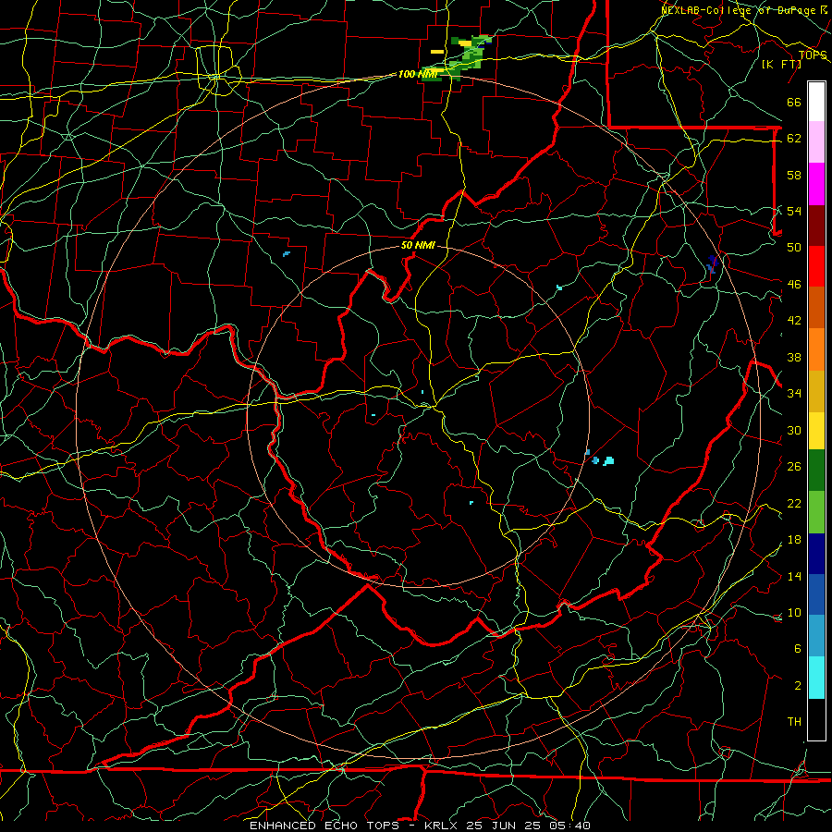Pick the magenta color block in legend

click(x=816, y=184)
